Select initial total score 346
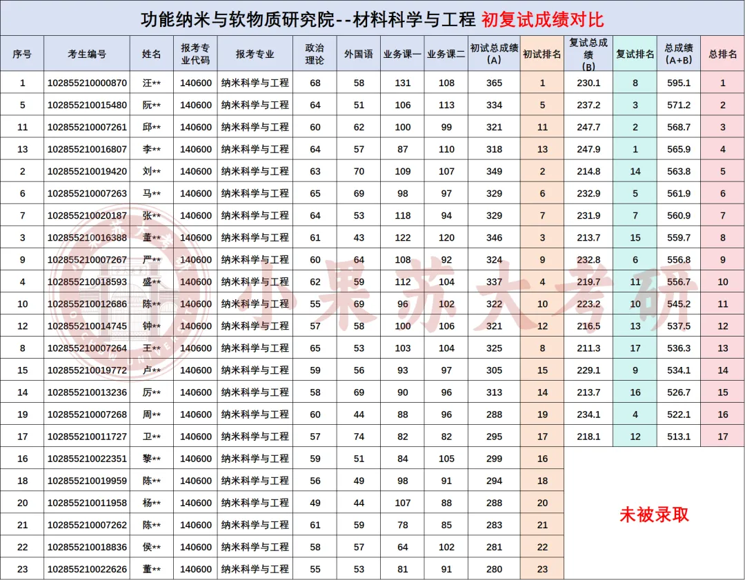Screen dimensions: 745x580 click(494, 237)
